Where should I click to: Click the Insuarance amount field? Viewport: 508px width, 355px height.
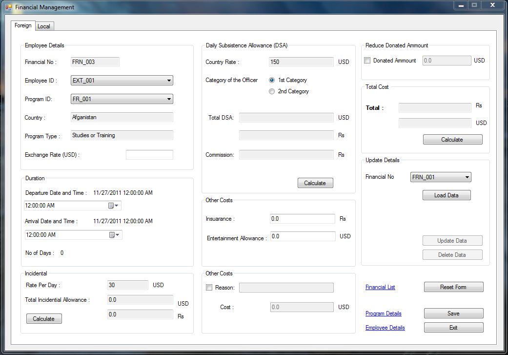pos(302,219)
